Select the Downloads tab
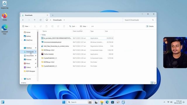 [35, 15]
